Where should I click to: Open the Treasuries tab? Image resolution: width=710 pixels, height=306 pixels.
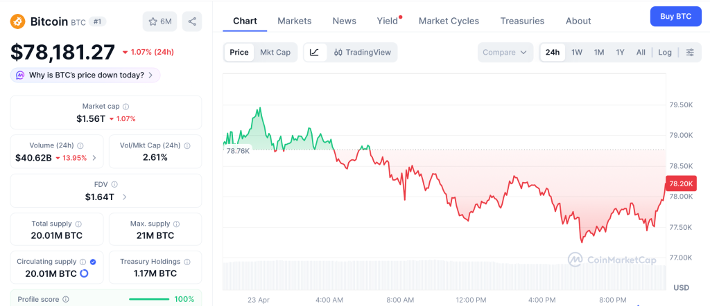522,21
